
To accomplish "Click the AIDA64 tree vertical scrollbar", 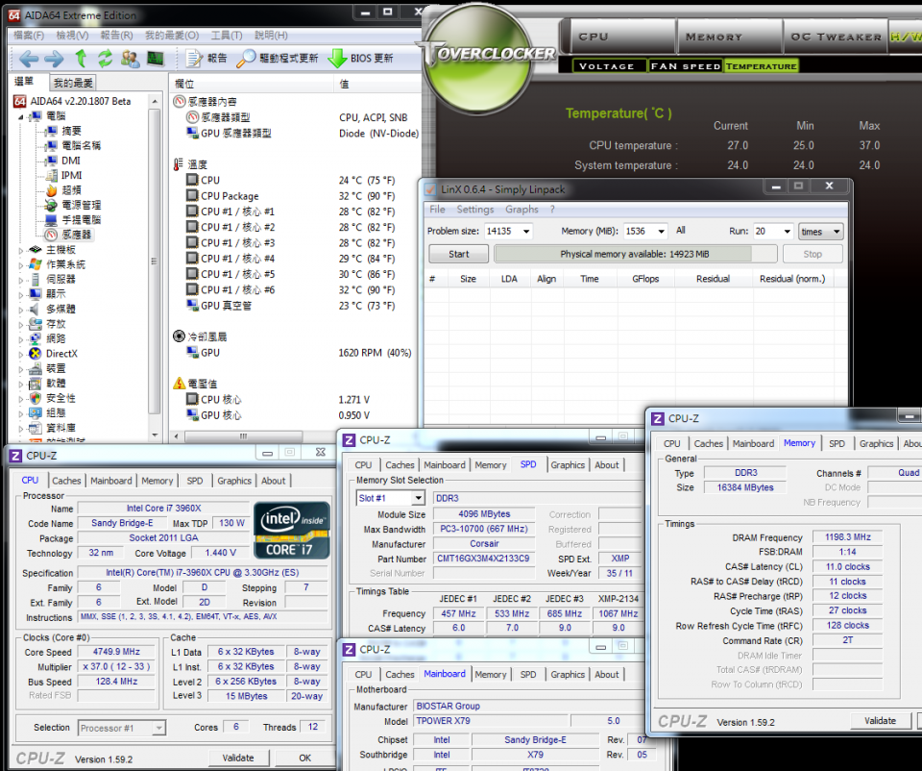I will (x=155, y=260).
